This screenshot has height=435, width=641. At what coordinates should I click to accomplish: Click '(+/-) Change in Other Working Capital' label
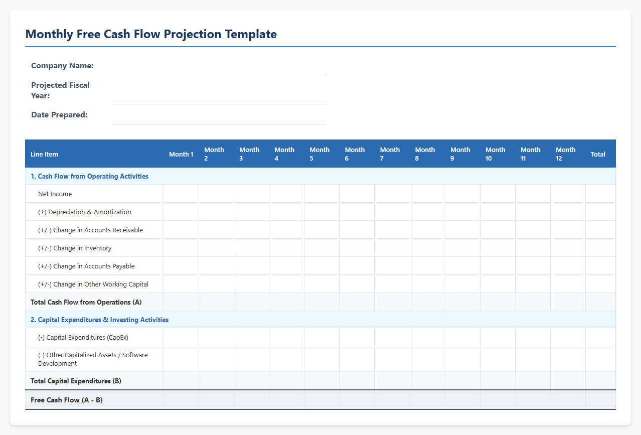93,284
